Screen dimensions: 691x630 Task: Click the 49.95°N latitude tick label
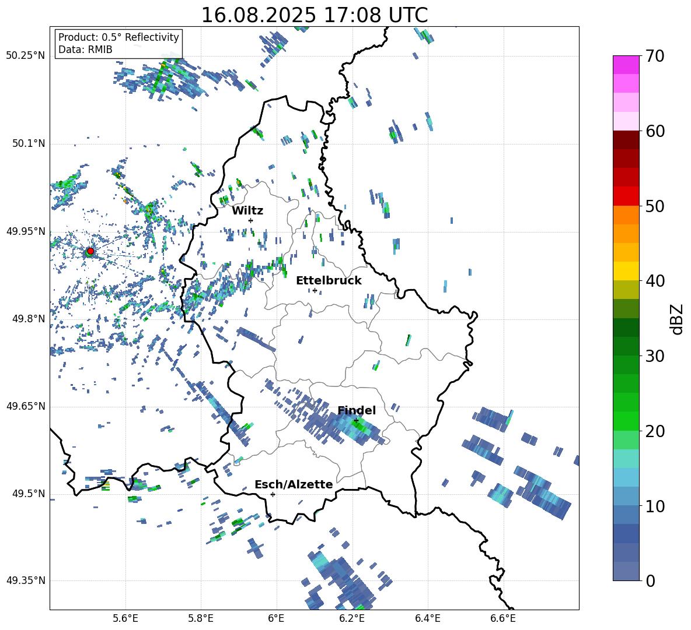pyautogui.click(x=26, y=231)
